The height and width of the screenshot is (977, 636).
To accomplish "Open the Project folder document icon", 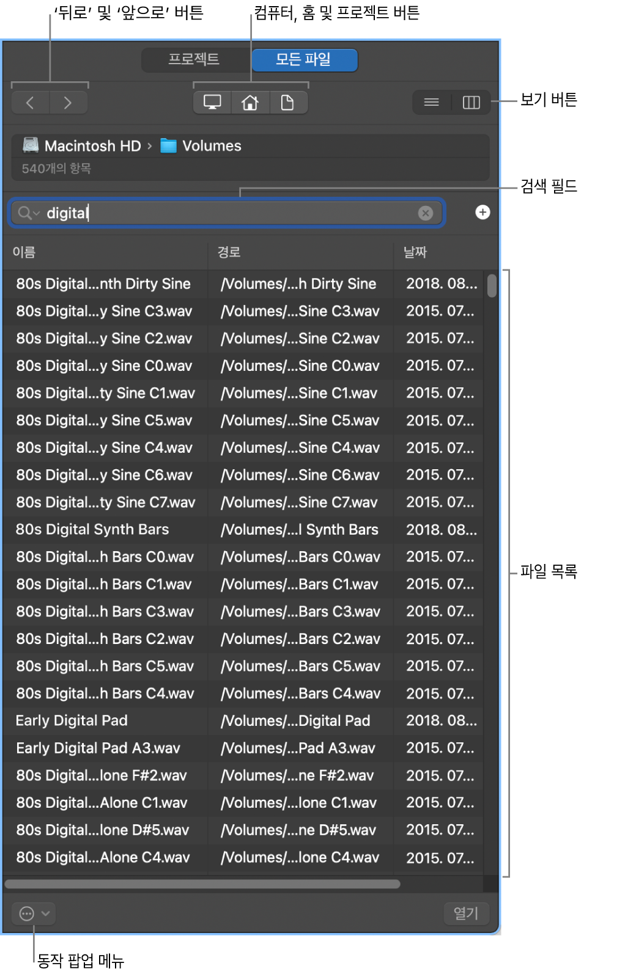I will coord(287,103).
